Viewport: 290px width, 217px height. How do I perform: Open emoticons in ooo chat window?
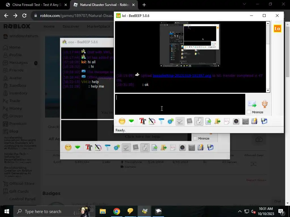tap(68, 147)
